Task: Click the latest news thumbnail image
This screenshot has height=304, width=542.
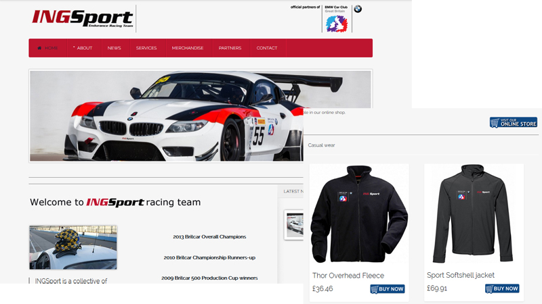Action: click(295, 225)
